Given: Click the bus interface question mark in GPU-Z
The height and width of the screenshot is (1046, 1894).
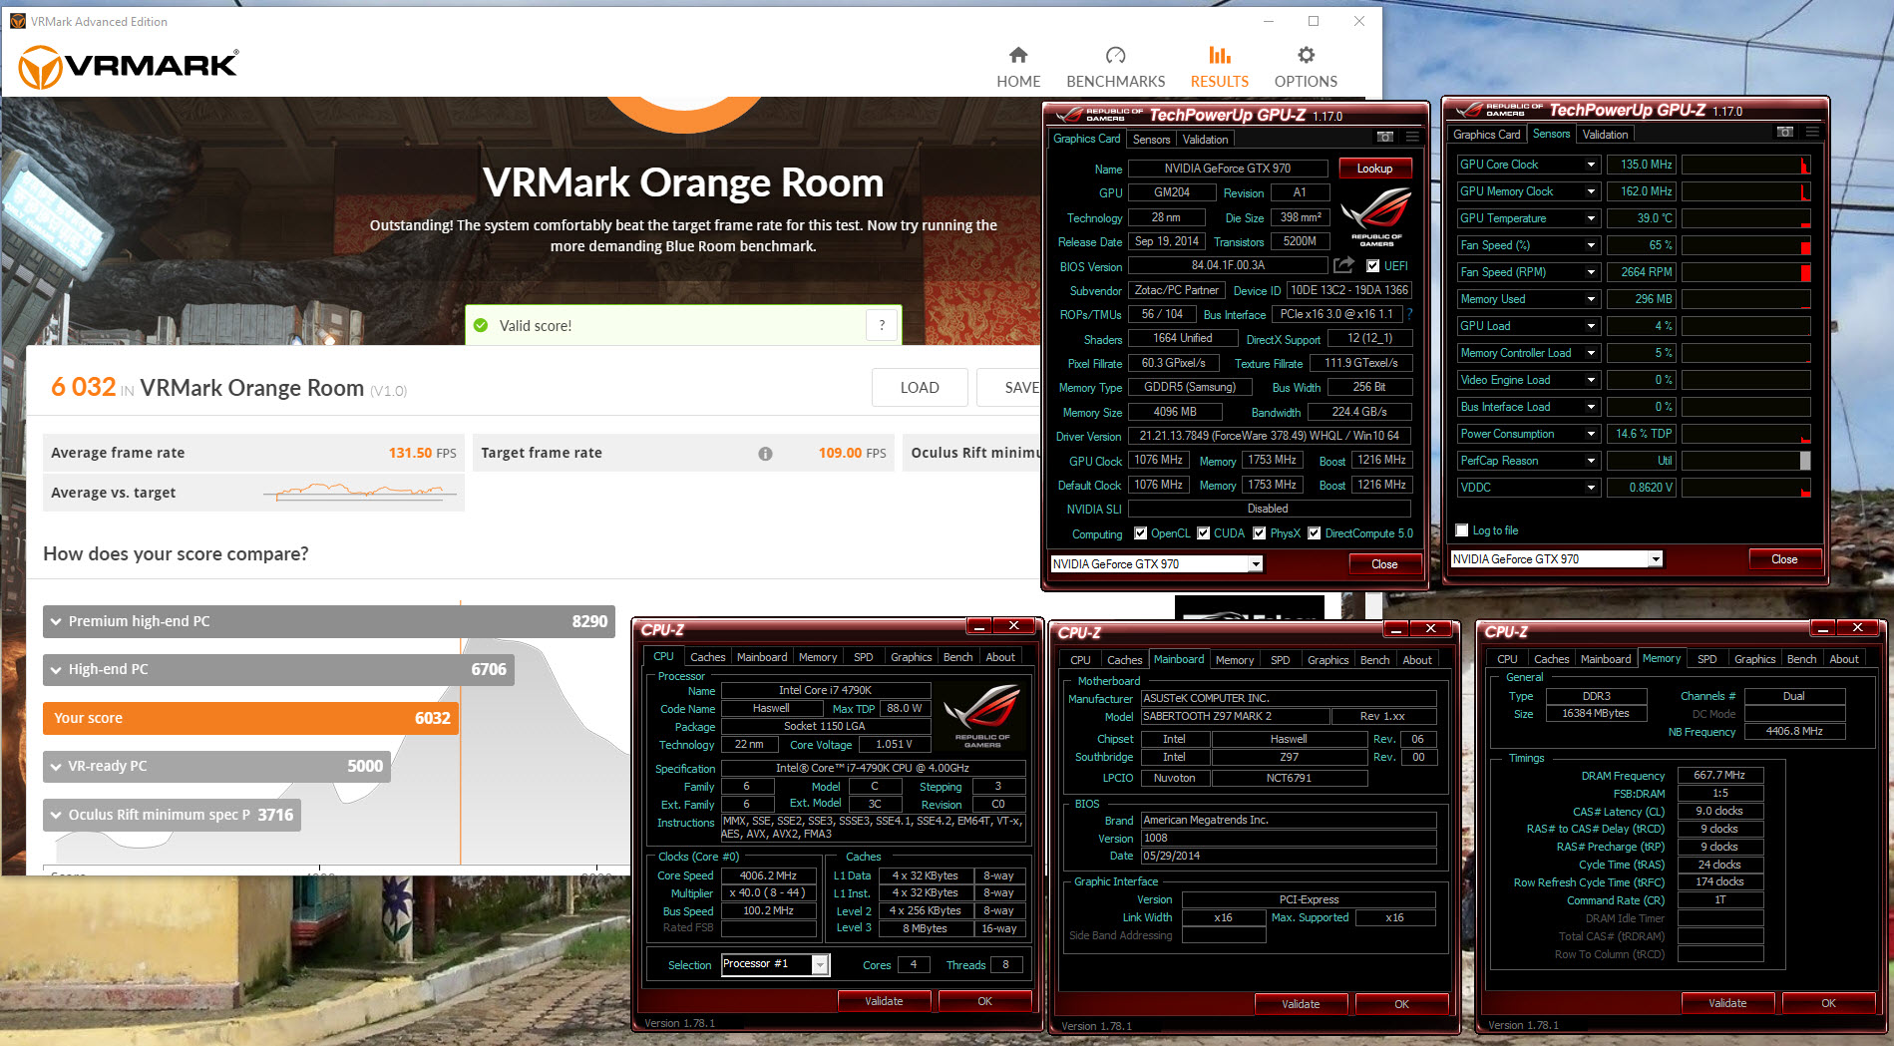Looking at the screenshot, I should [1410, 314].
